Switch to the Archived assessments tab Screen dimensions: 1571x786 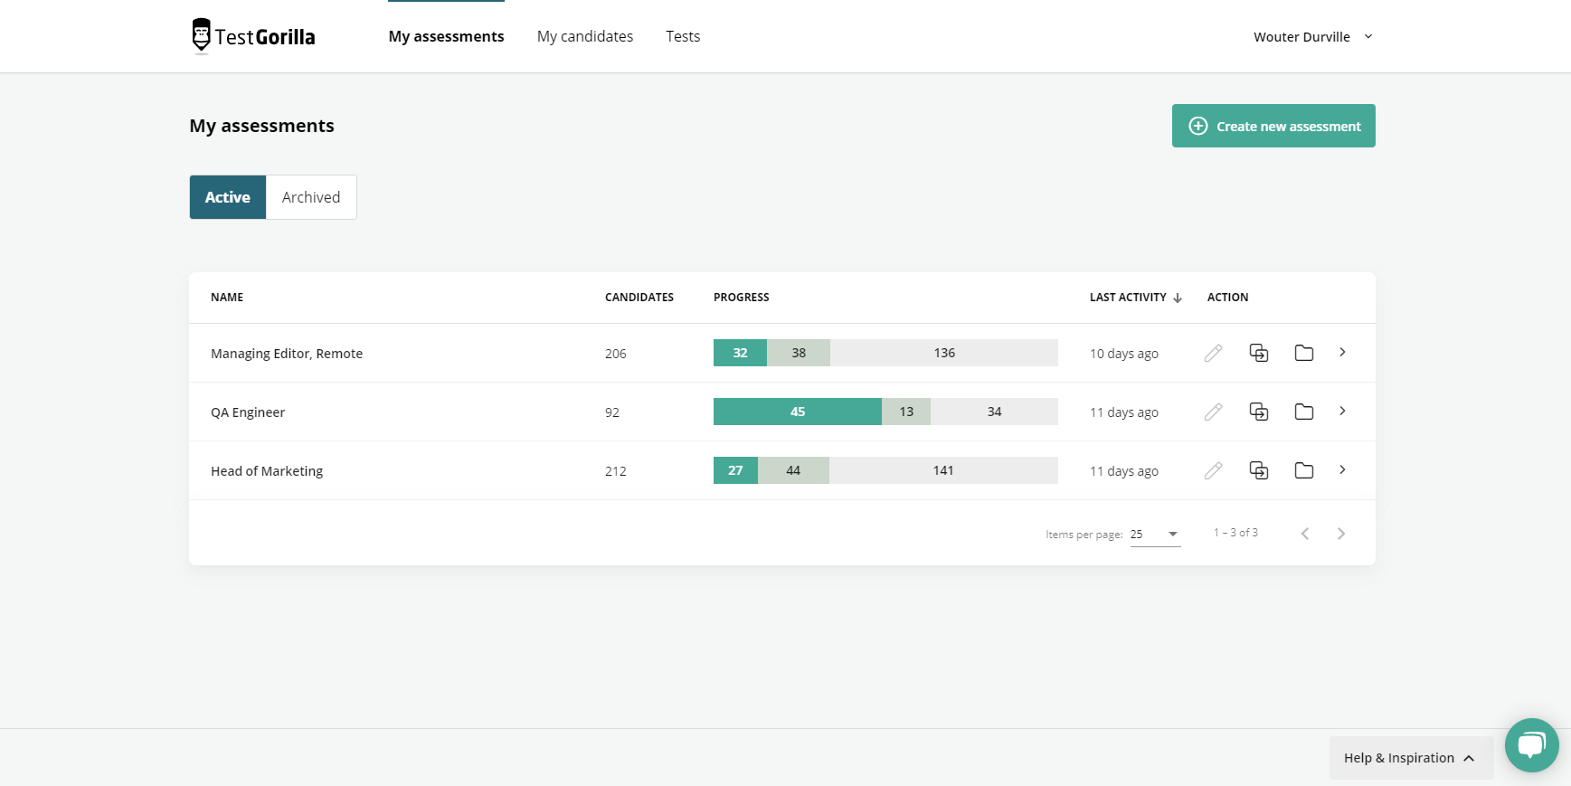coord(311,197)
